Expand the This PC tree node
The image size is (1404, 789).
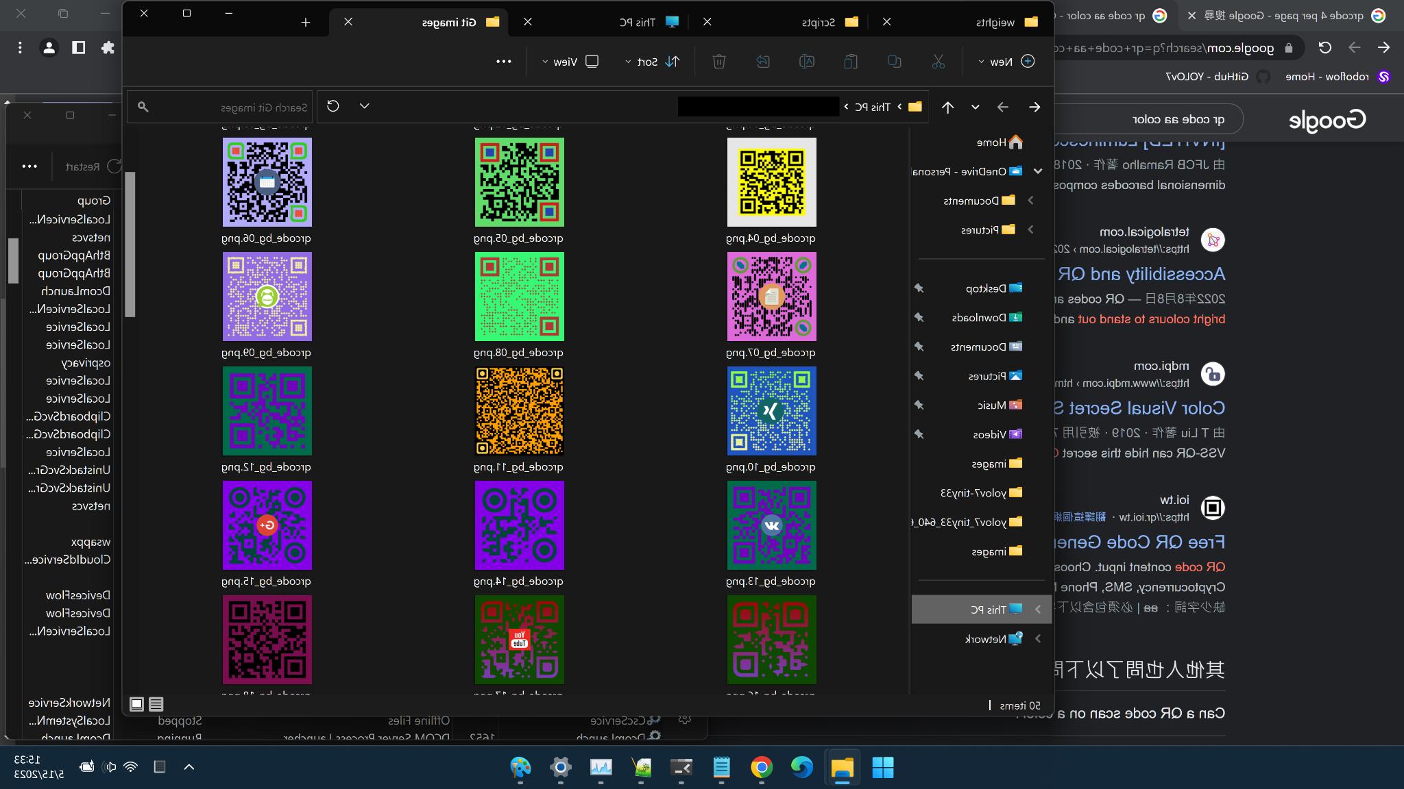(x=1038, y=610)
